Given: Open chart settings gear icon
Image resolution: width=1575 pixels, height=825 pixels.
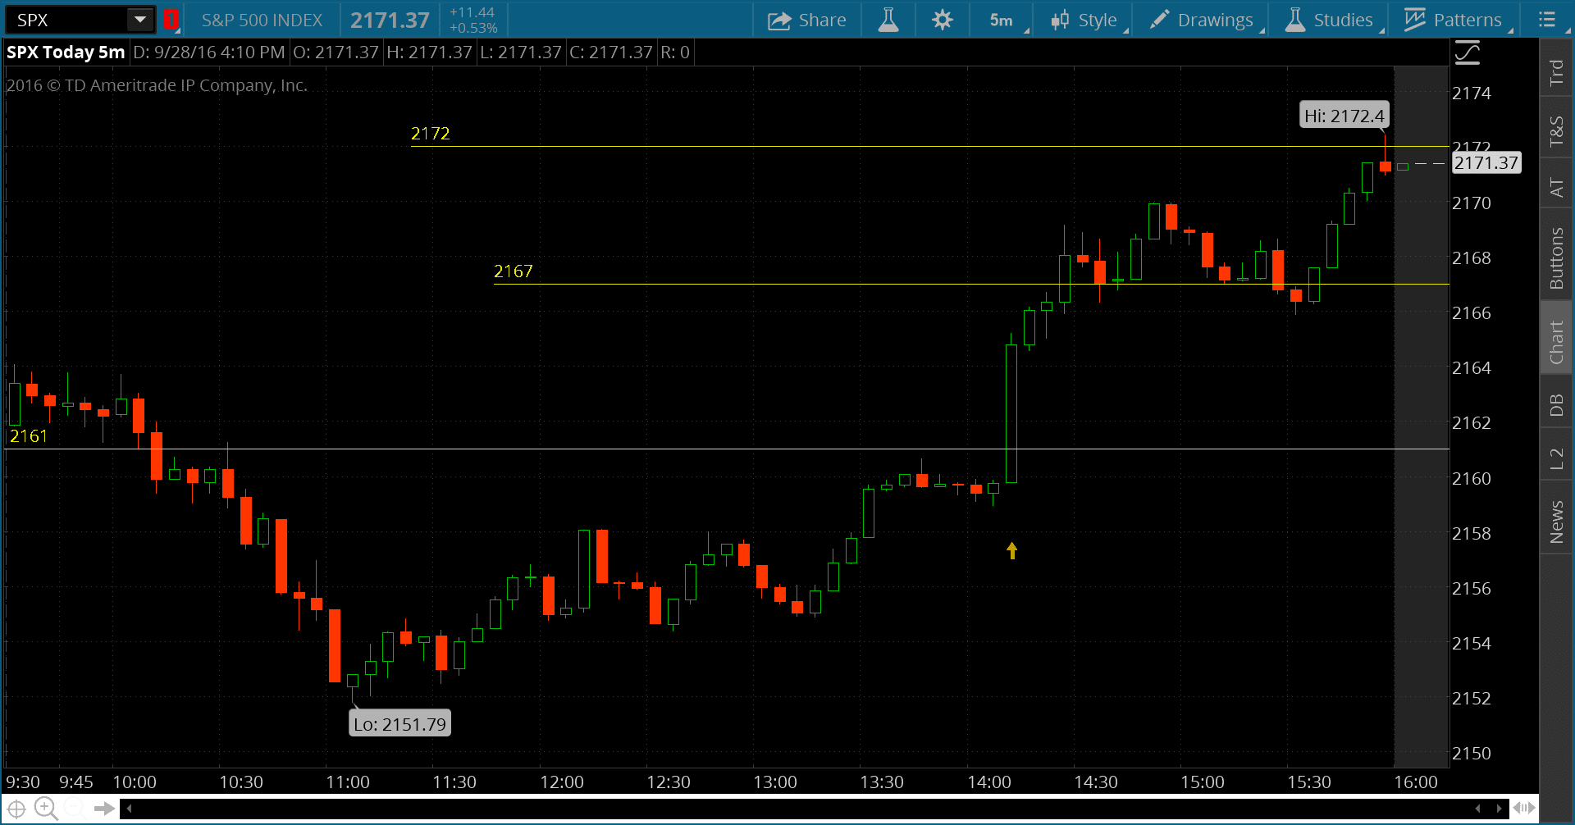Looking at the screenshot, I should coord(943,20).
